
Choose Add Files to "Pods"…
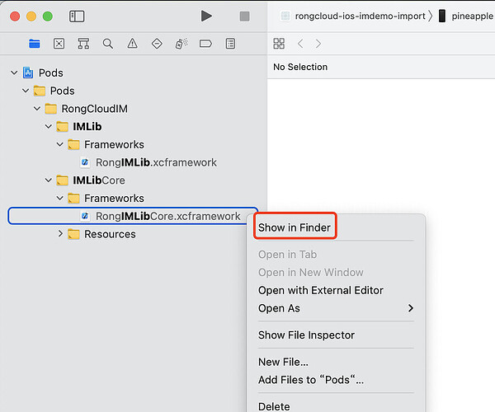pyautogui.click(x=311, y=380)
